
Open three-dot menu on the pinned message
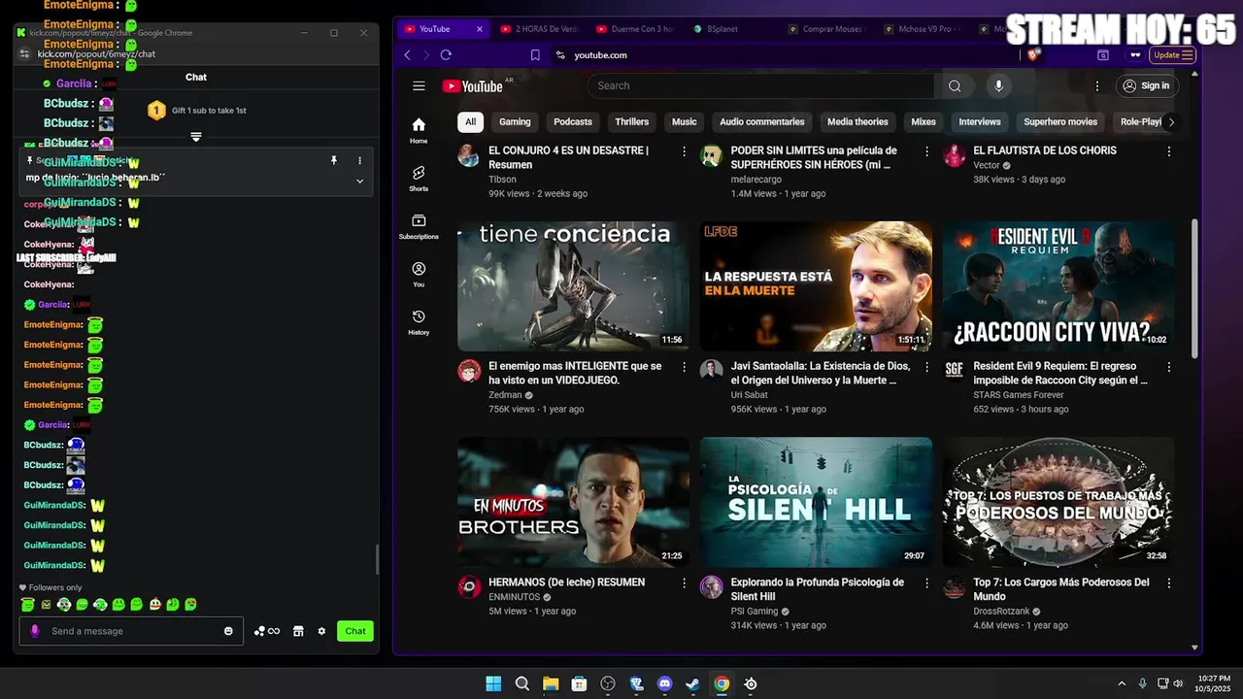[x=359, y=160]
